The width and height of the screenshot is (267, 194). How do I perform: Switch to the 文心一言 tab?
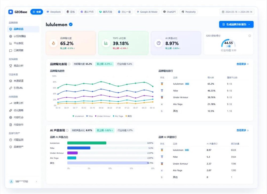[x=124, y=12]
